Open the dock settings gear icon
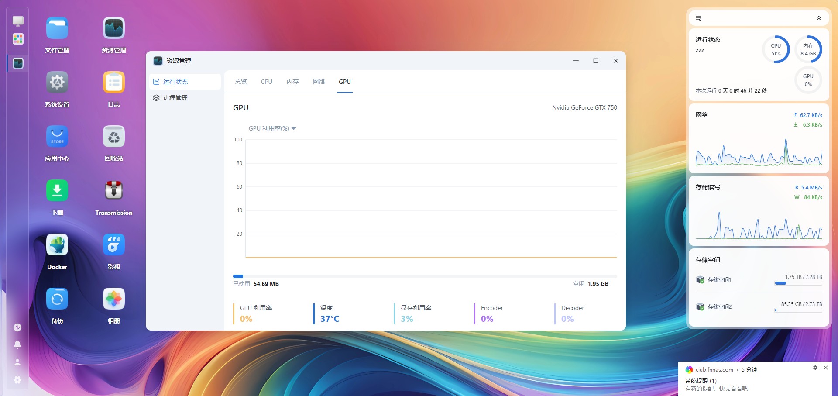 coord(17,380)
